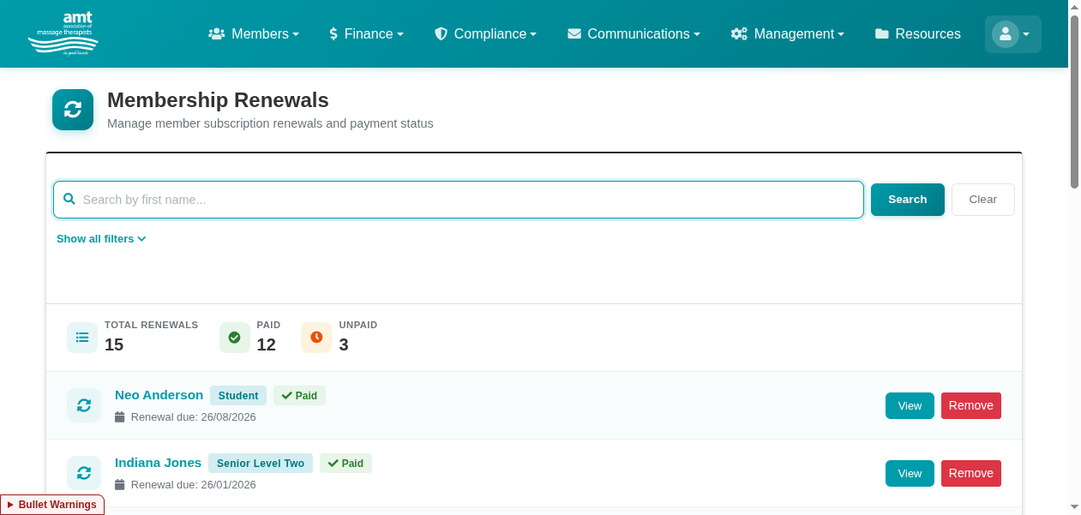The height and width of the screenshot is (515, 1081).
Task: Click the AMT logo in the navigation bar
Action: 62,33
